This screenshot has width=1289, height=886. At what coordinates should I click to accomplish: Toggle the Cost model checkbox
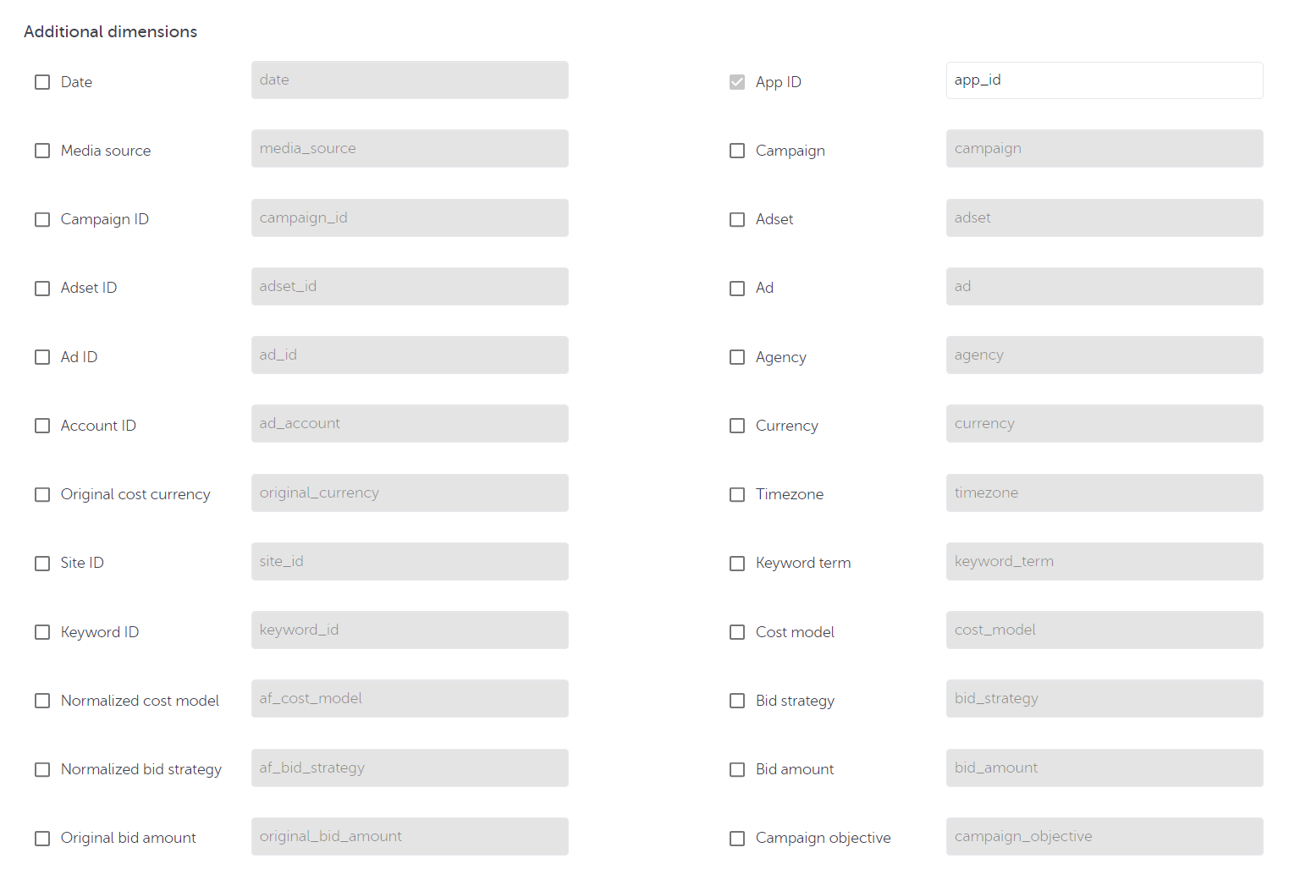click(x=737, y=632)
